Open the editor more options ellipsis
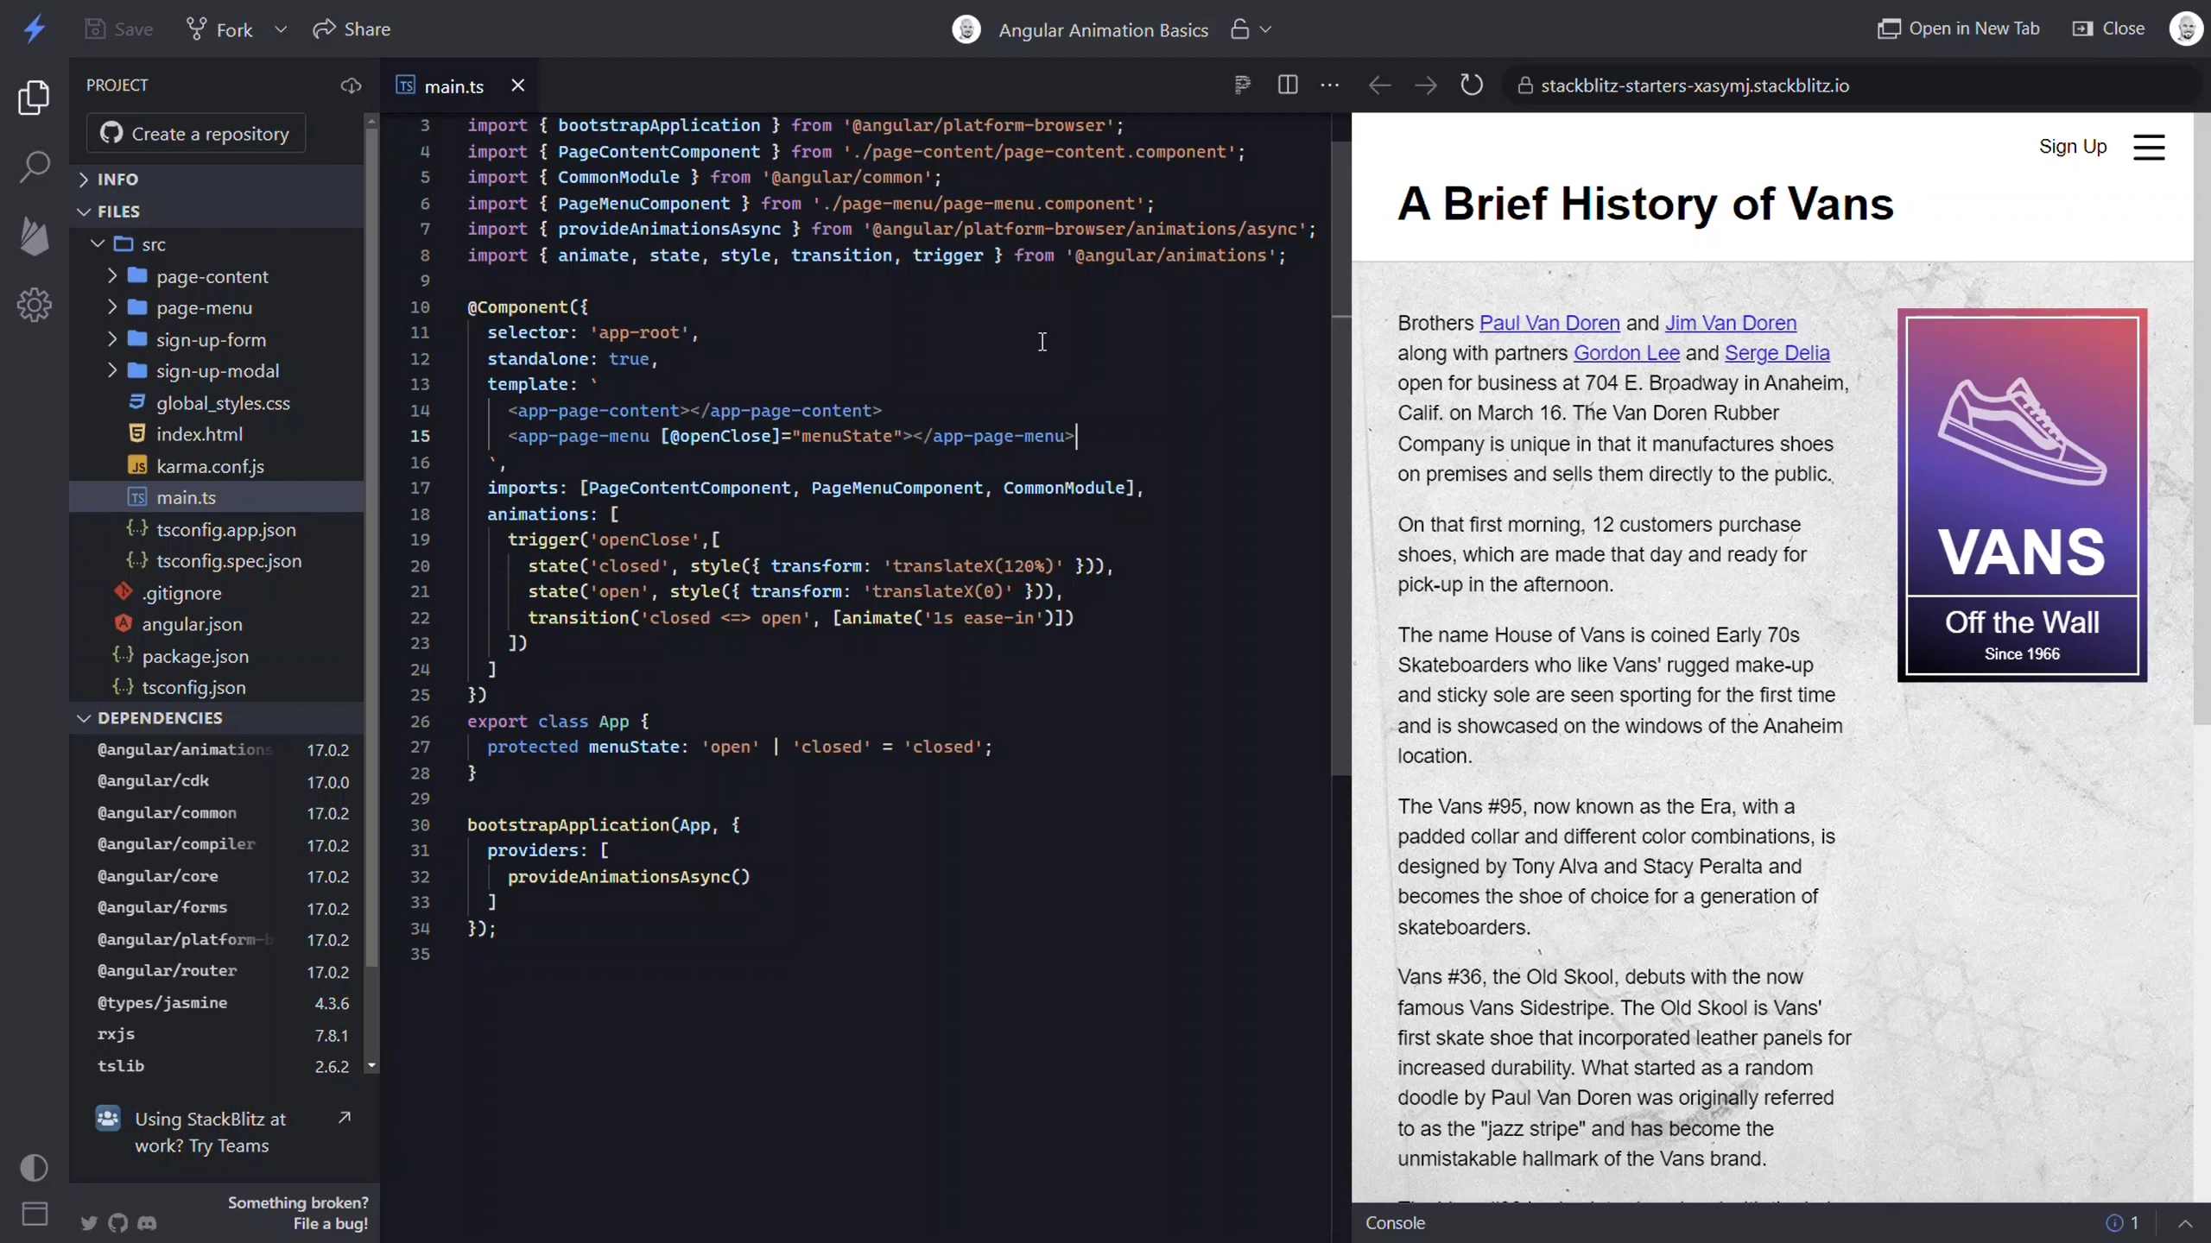2211x1243 pixels. [1330, 85]
